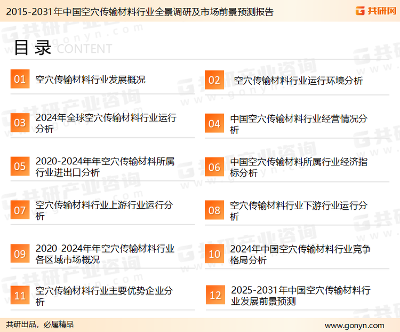Click the orange 02 number badge
400x332 pixels.
pyautogui.click(x=214, y=80)
